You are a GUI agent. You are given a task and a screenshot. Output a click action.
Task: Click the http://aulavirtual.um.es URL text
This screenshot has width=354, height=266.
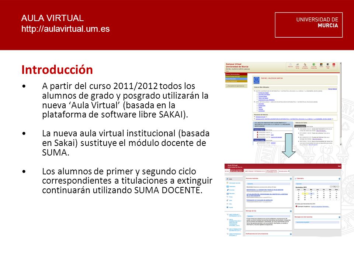66,29
